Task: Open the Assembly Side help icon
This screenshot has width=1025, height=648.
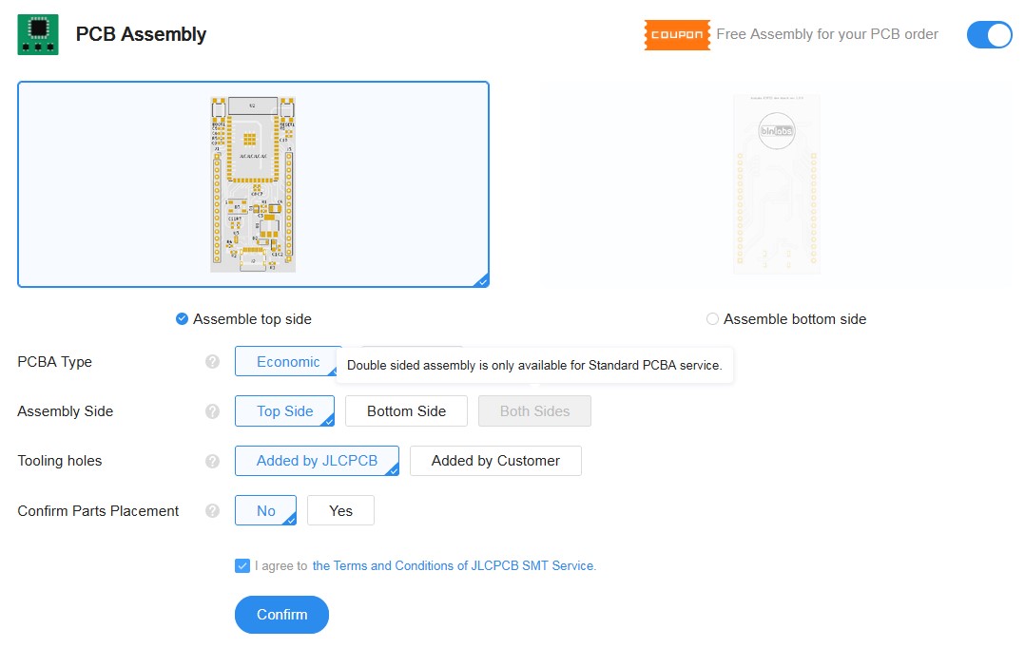Action: (211, 411)
